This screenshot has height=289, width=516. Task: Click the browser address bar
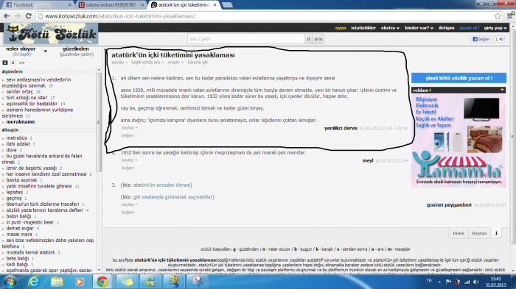[x=265, y=15]
